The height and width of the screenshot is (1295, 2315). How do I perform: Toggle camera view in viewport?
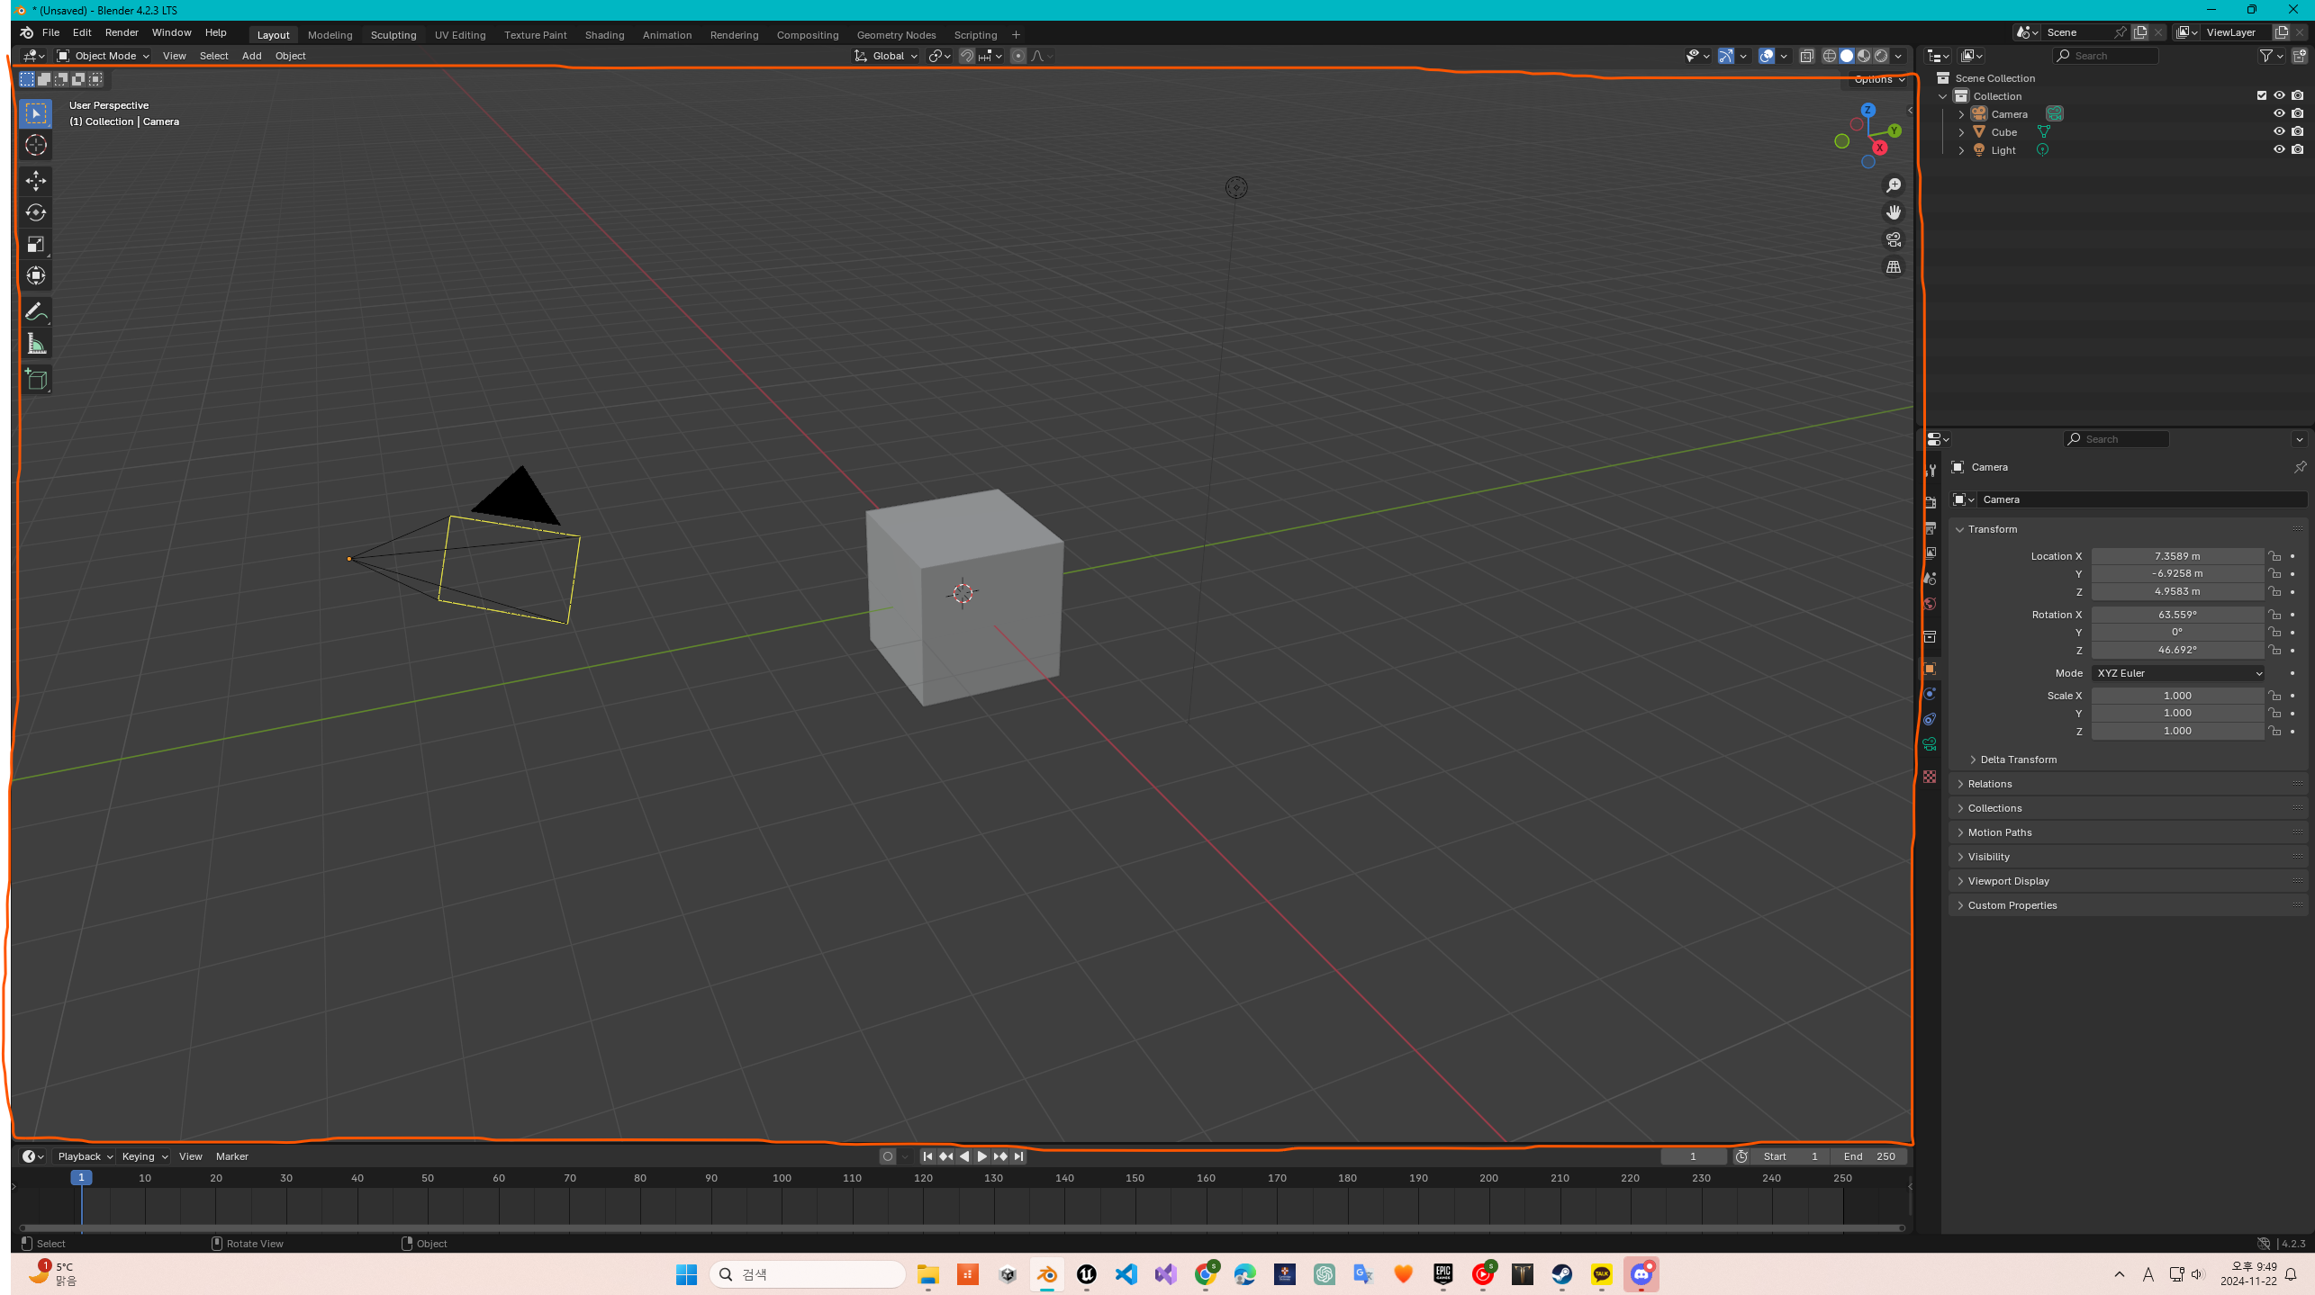click(1894, 239)
